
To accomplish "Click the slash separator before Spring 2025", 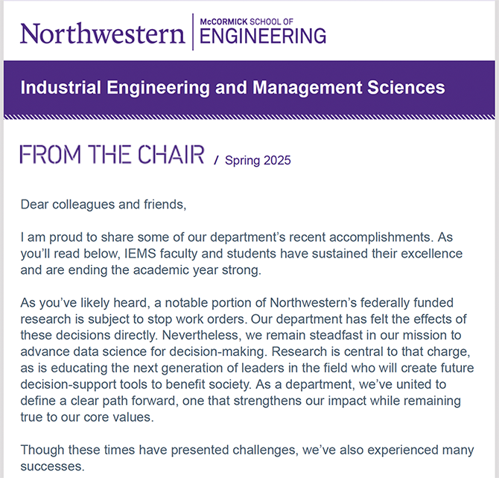I will (x=216, y=160).
